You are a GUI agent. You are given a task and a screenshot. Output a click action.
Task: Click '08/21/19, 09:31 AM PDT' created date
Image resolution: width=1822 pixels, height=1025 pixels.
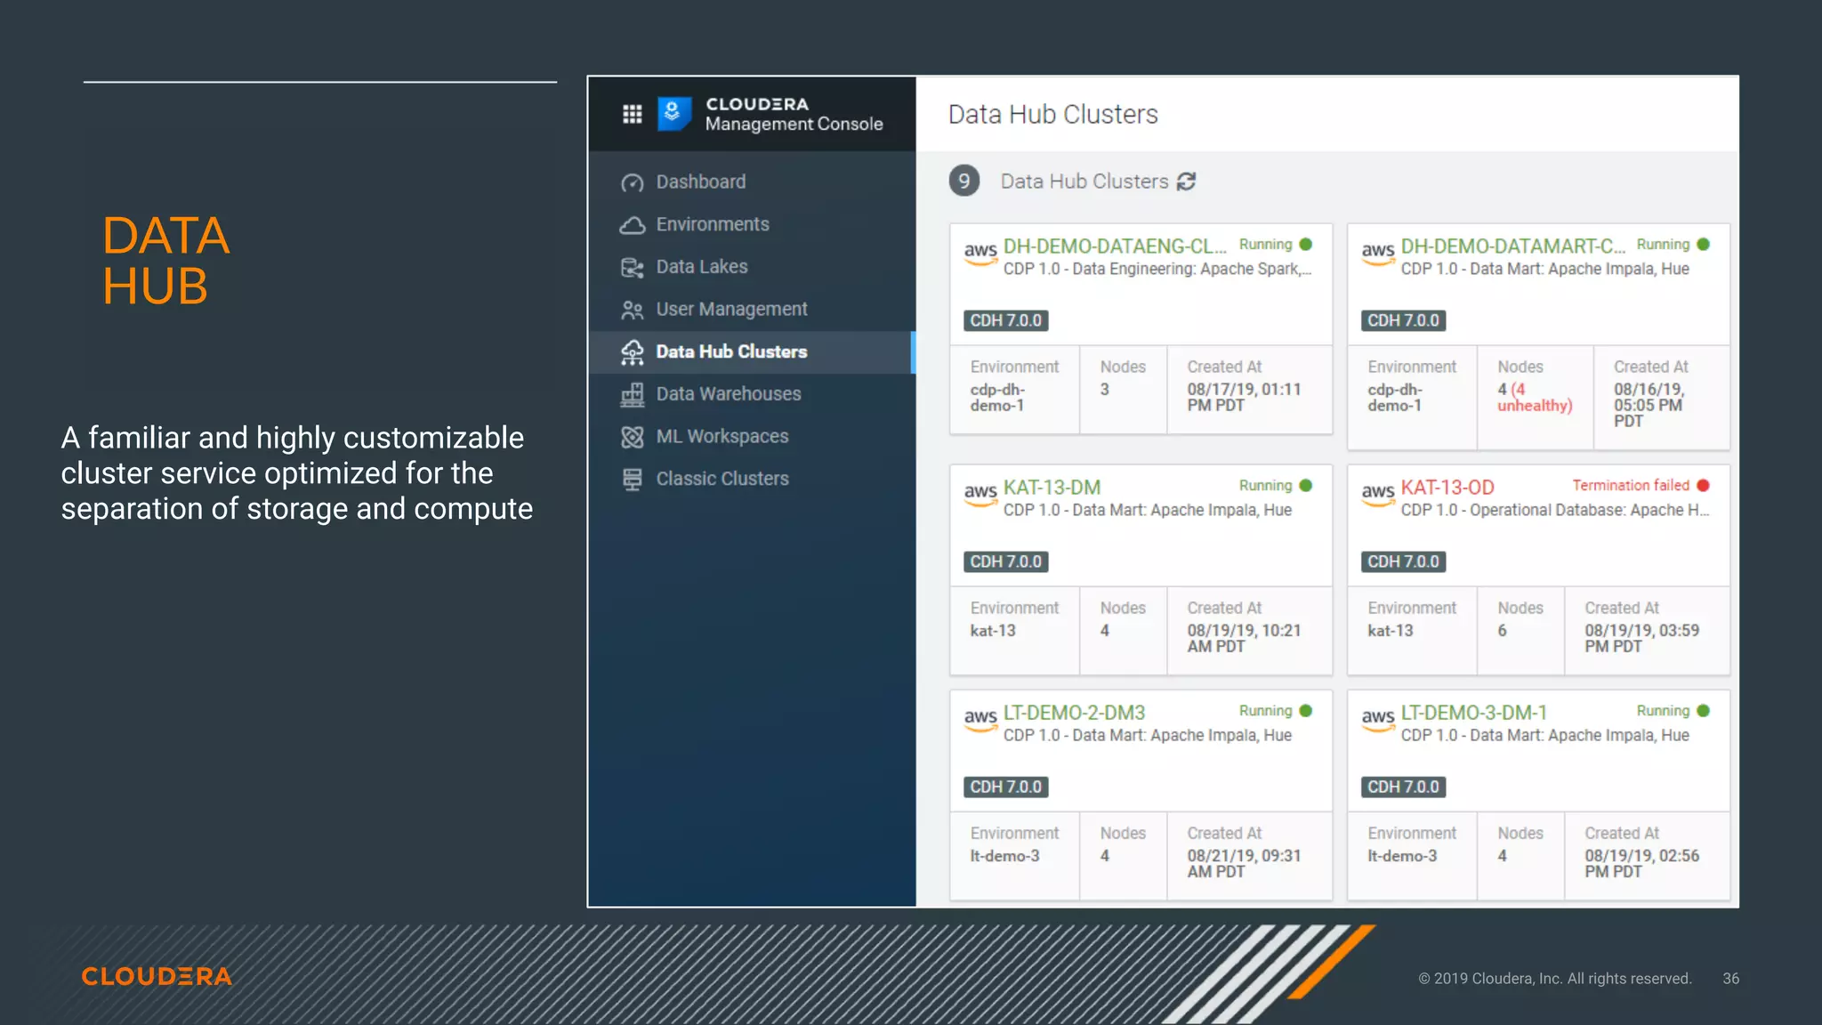tap(1244, 864)
